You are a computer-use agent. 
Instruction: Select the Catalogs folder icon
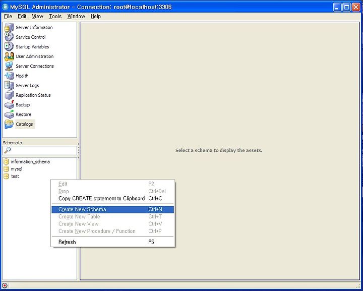tap(9, 124)
